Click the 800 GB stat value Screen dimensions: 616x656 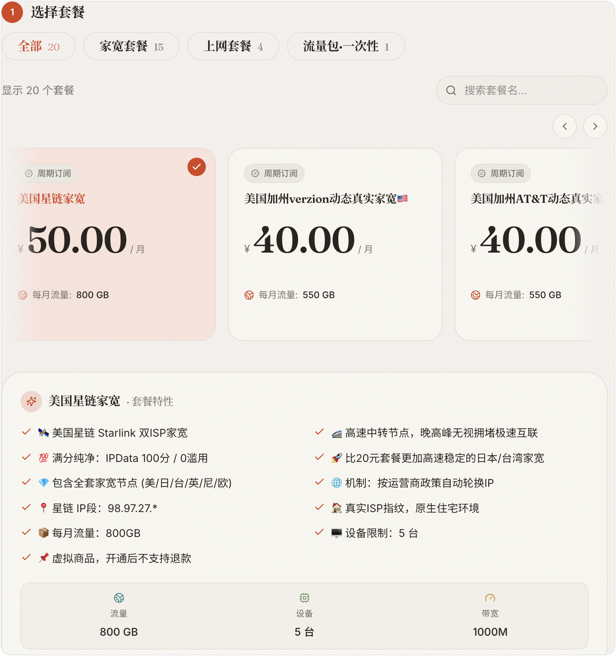pyautogui.click(x=119, y=632)
